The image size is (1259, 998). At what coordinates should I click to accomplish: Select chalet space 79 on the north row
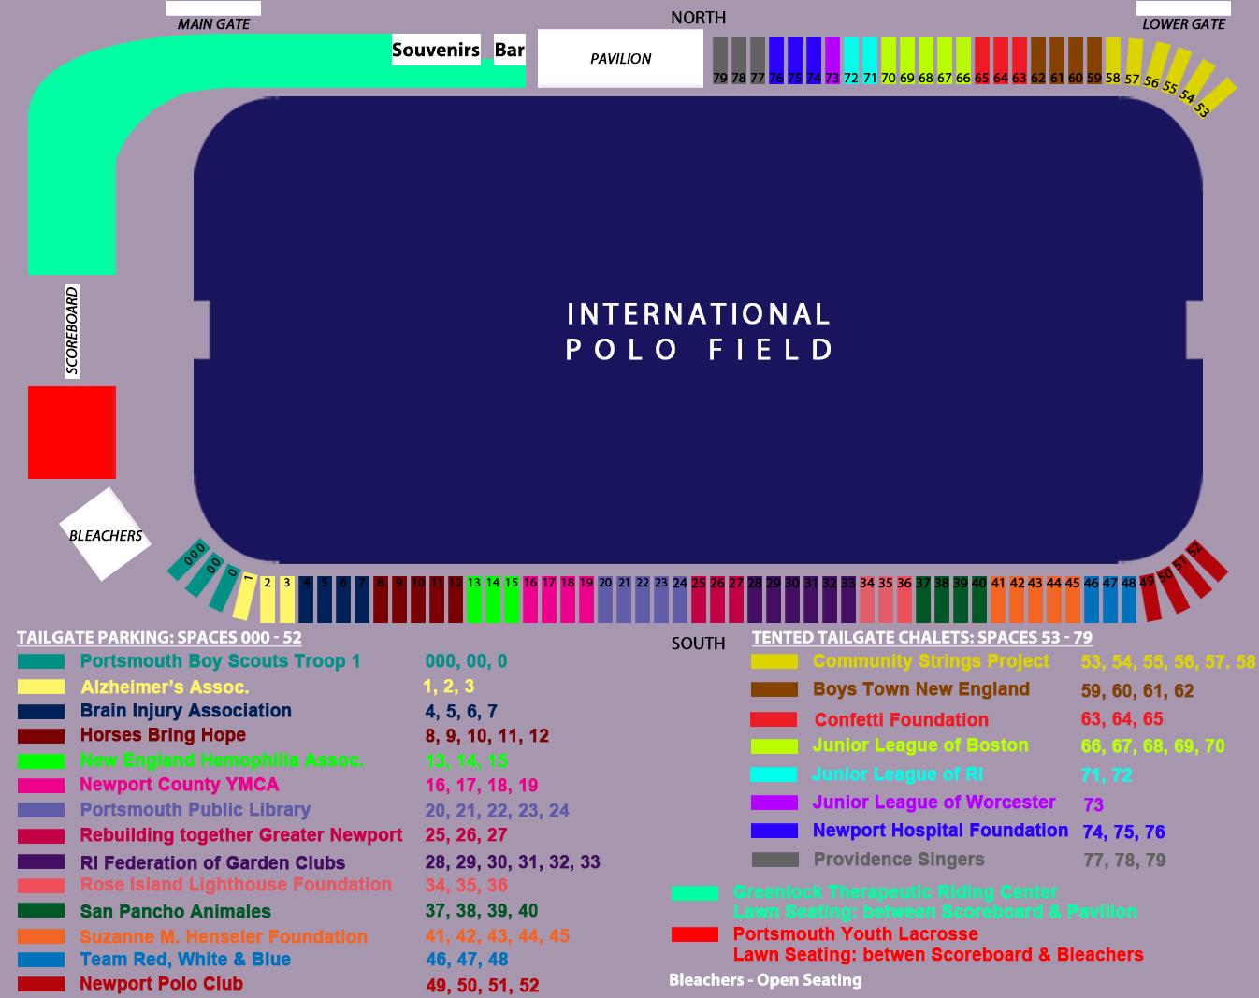[x=720, y=61]
